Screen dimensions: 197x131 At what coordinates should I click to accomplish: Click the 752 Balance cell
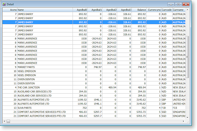coord(139,108)
